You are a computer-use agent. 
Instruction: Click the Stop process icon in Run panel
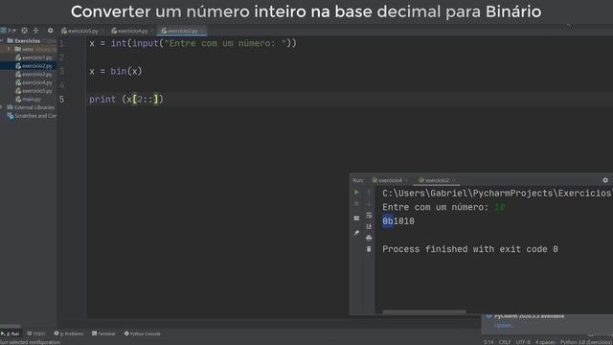click(x=356, y=204)
